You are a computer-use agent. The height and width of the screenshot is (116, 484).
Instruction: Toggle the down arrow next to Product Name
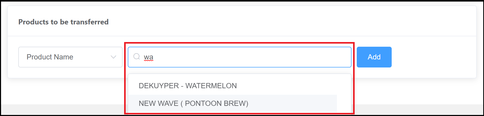point(113,57)
